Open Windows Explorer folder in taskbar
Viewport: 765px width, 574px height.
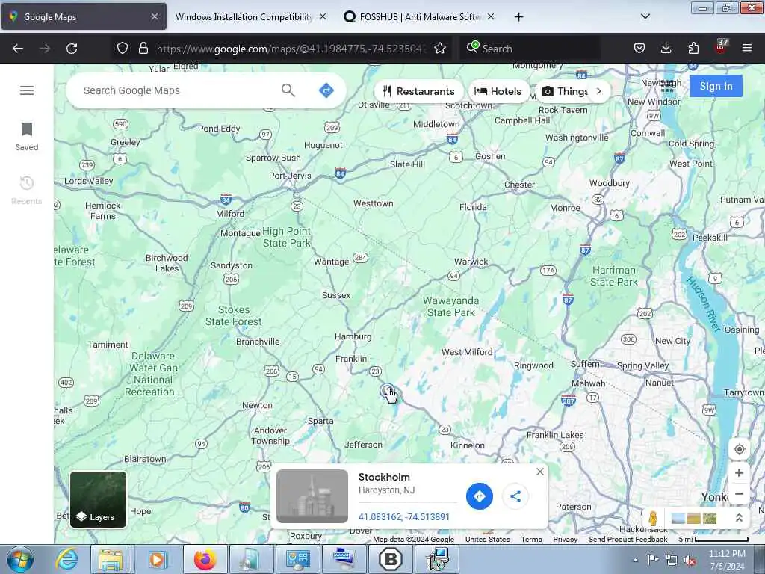coord(111,559)
